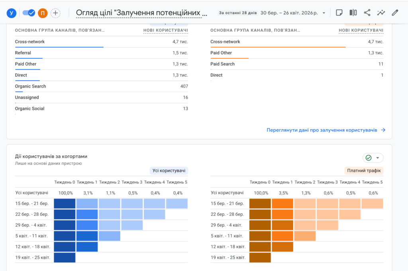Image resolution: width=408 pixels, height=271 pixels.
Task: Expand the cohort card data-quality status dropdown
Action: pos(373,158)
